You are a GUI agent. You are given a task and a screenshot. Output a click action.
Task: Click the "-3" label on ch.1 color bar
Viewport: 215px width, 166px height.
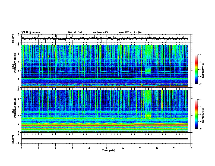click(200, 55)
